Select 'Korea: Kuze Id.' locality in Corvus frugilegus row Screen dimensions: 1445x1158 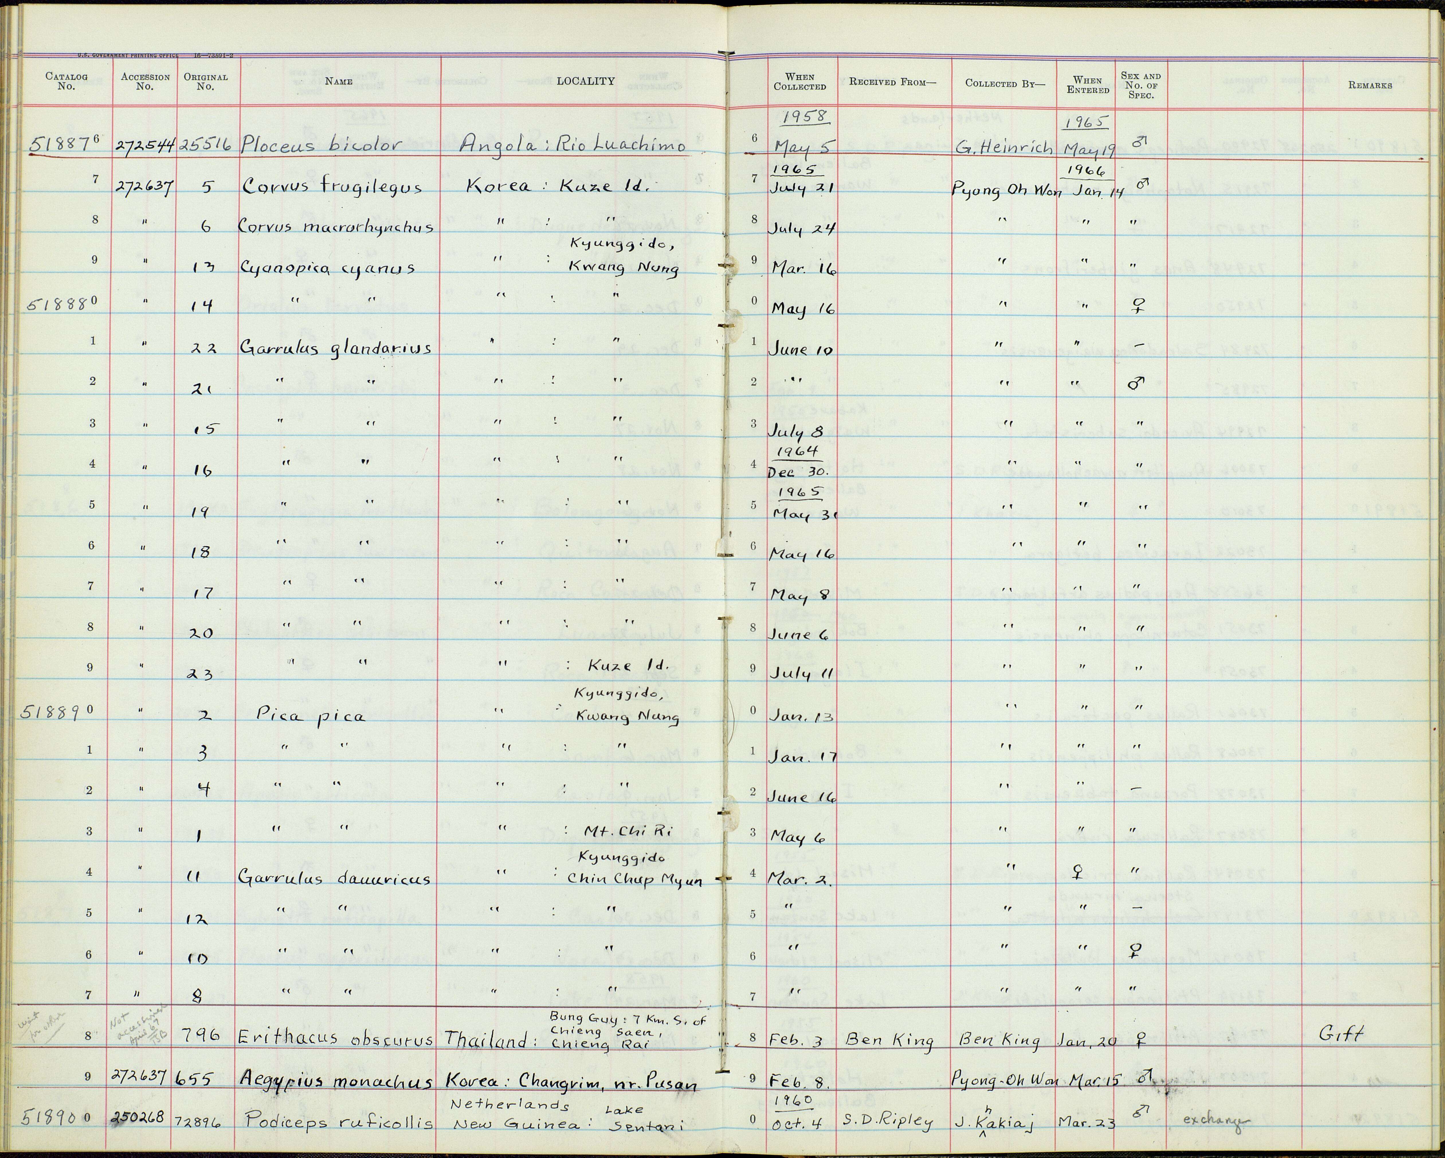[558, 186]
